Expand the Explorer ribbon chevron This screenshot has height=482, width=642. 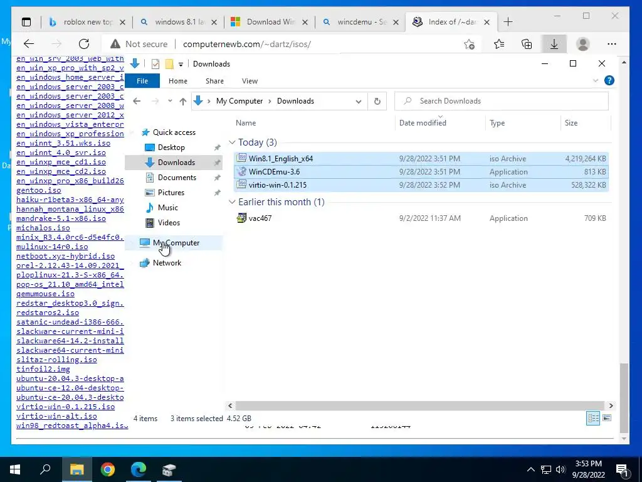click(x=596, y=81)
